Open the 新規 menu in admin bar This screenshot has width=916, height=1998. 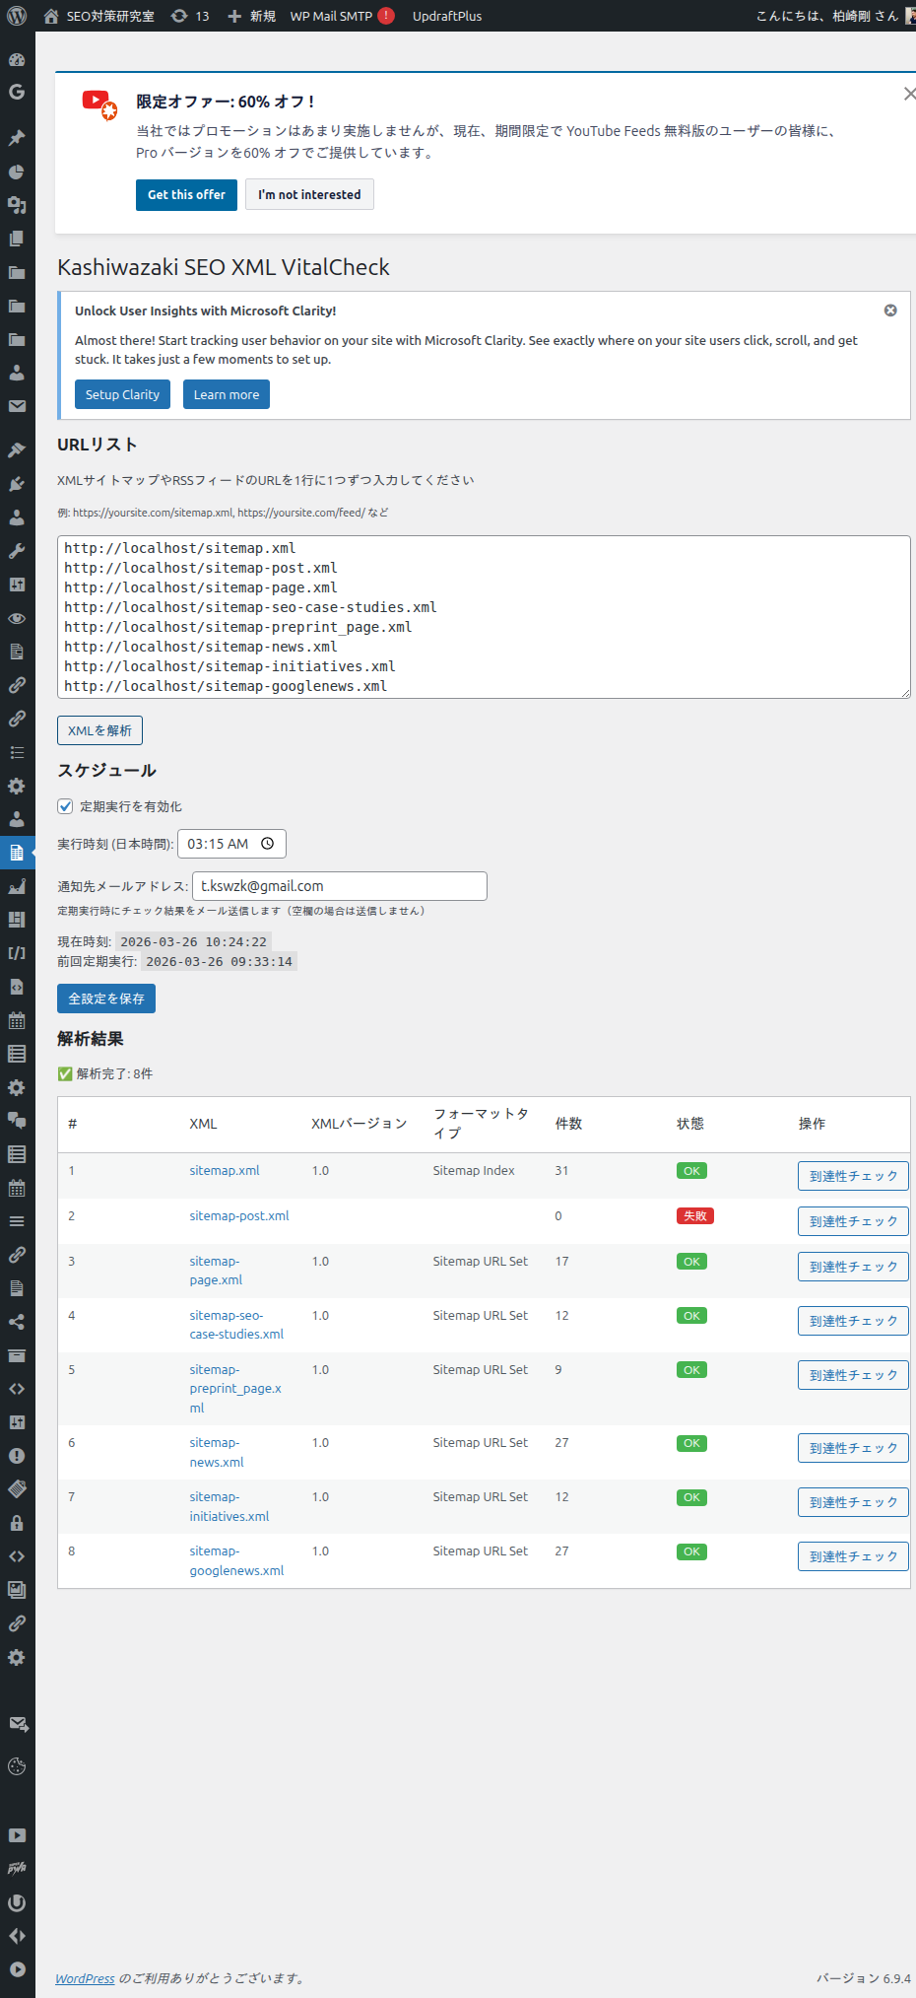point(251,16)
